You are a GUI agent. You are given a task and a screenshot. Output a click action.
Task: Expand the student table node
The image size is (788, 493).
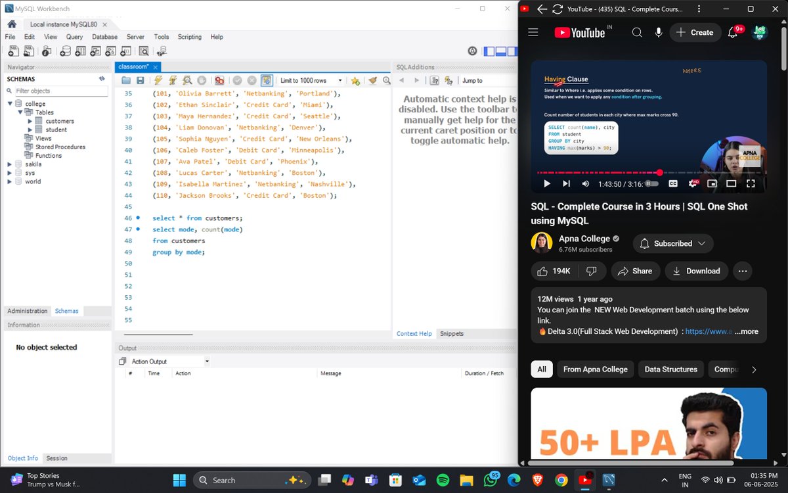tap(30, 129)
